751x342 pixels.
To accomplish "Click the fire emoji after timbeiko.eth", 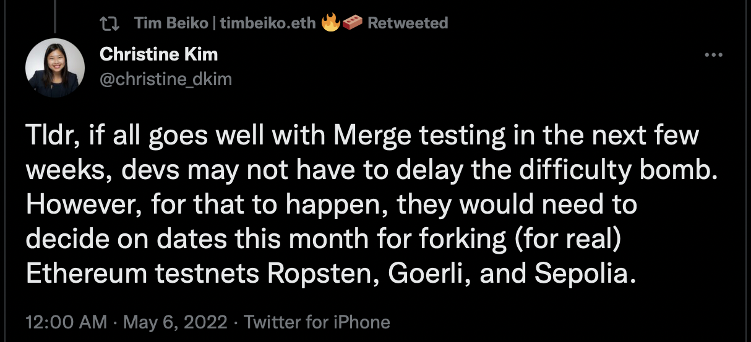I will point(330,23).
